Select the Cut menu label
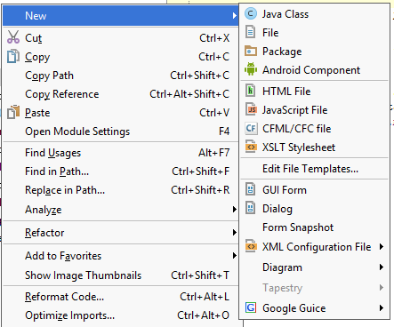This screenshot has height=327, width=394. point(34,38)
